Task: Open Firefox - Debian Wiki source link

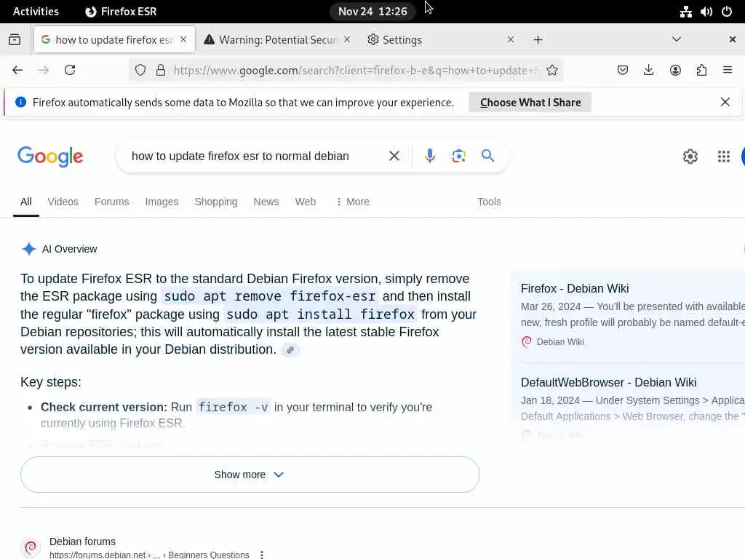Action: pos(575,288)
